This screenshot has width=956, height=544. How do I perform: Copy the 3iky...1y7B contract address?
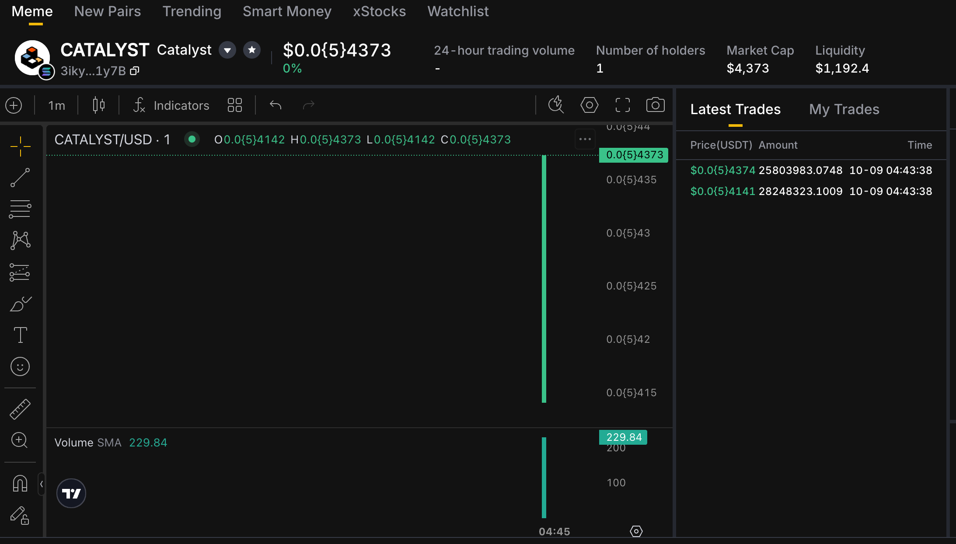(135, 71)
